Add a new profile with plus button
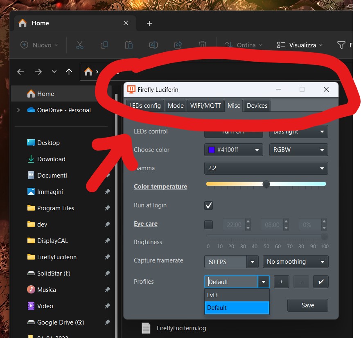This screenshot has width=361, height=338. [281, 282]
